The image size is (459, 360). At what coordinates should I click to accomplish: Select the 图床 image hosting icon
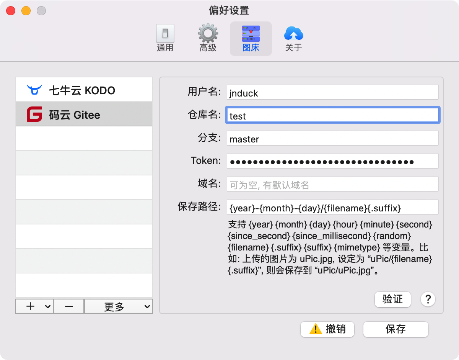pyautogui.click(x=251, y=34)
